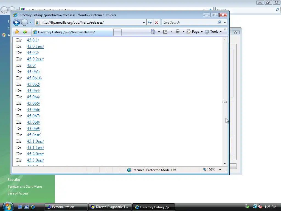The width and height of the screenshot is (281, 211).
Task: Open the 45.0.1esr/ directory link
Action: (35, 46)
